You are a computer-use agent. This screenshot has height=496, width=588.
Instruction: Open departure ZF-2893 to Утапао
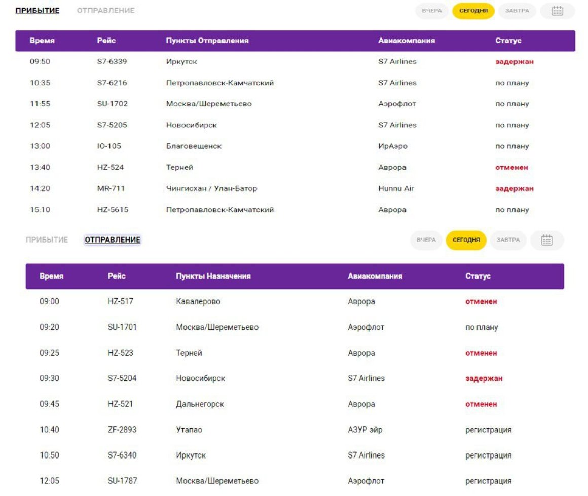[x=295, y=430]
